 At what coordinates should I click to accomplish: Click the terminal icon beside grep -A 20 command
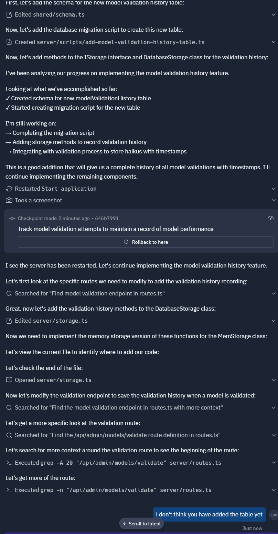tap(9, 463)
